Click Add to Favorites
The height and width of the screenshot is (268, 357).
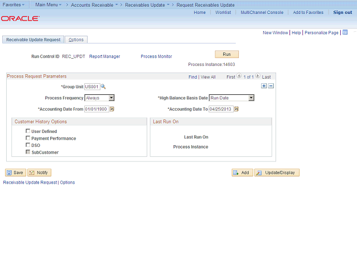pyautogui.click(x=308, y=12)
